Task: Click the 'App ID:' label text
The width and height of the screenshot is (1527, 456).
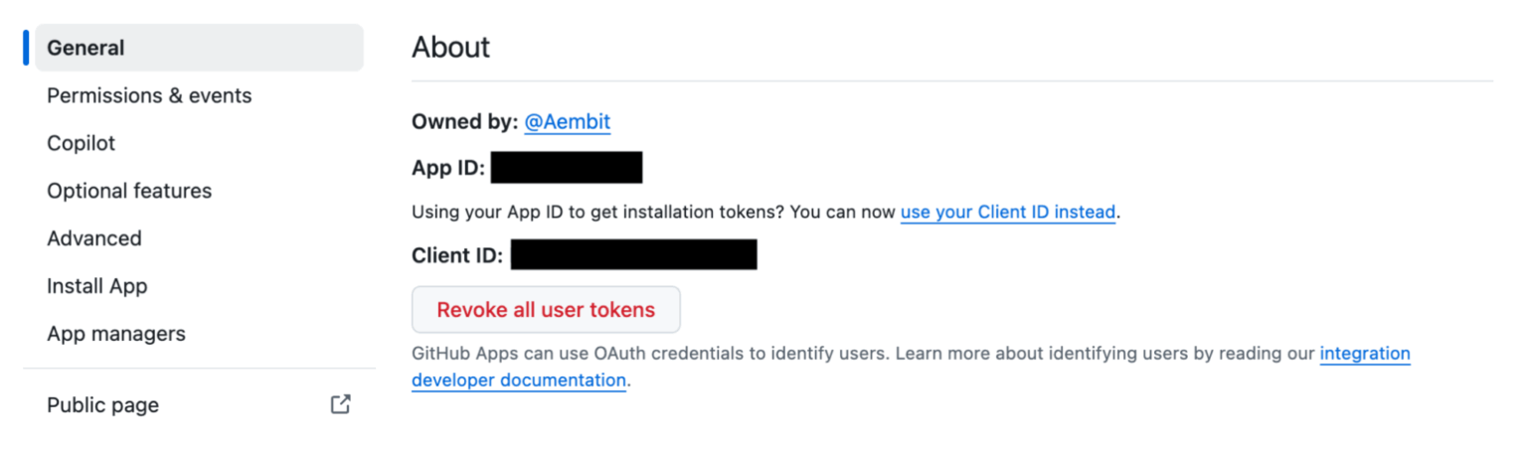Action: point(447,168)
